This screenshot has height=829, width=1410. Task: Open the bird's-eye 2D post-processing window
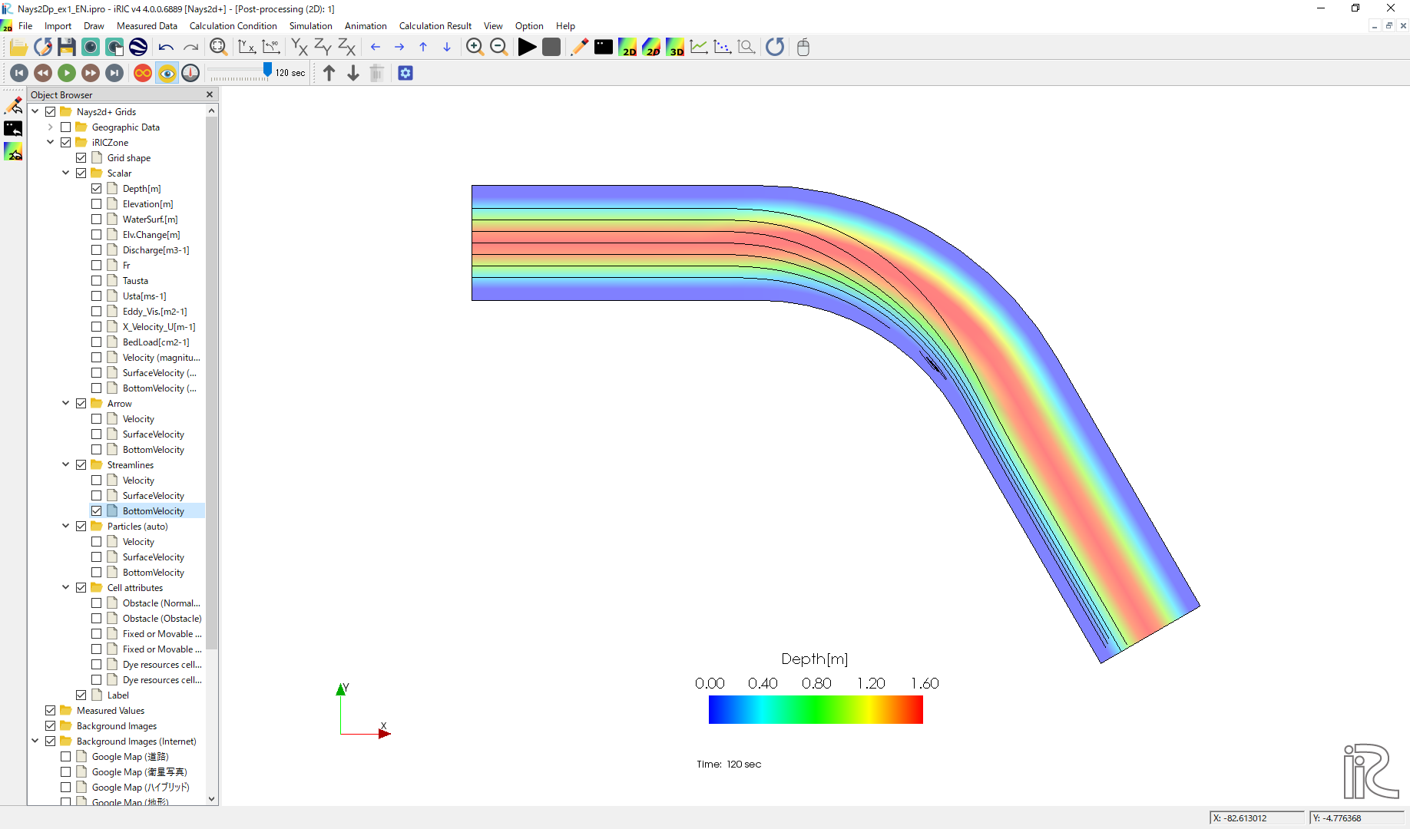coord(651,47)
